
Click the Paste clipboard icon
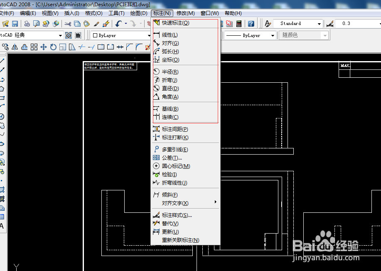pos(86,24)
